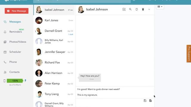The width and height of the screenshot is (191, 107).
Task: Open the Phone section
Action: point(13,62)
